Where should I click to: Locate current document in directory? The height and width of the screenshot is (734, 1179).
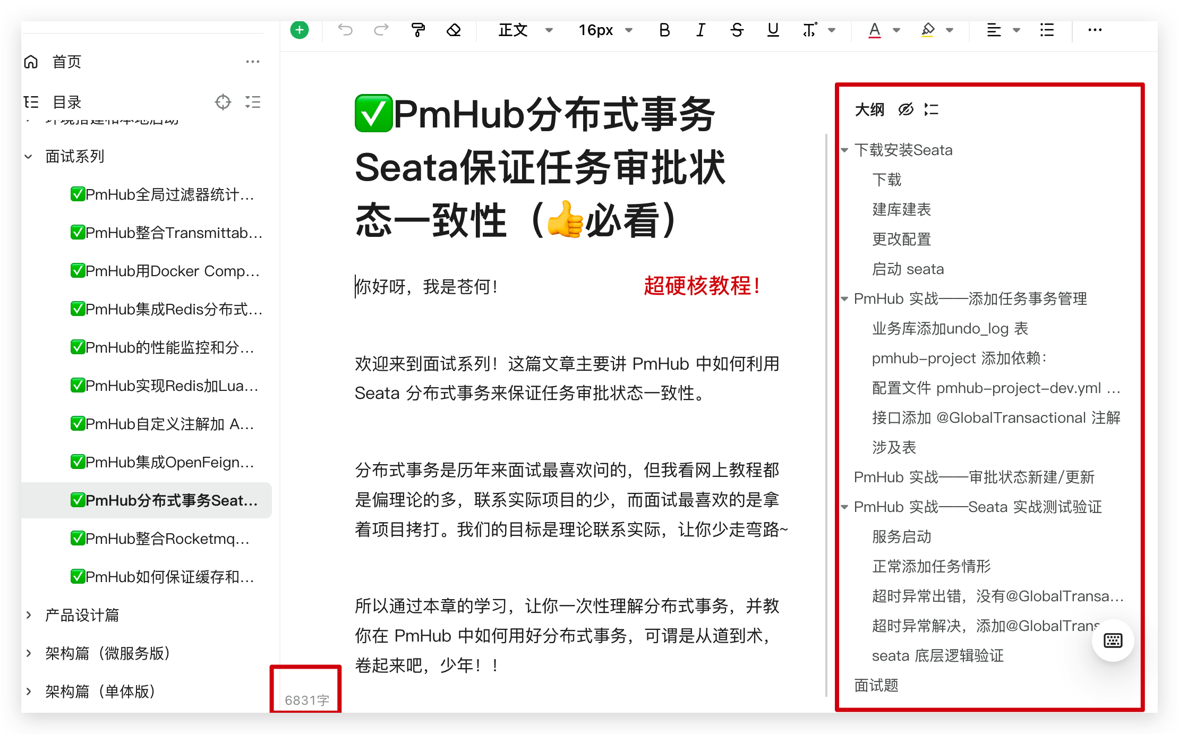pyautogui.click(x=223, y=101)
